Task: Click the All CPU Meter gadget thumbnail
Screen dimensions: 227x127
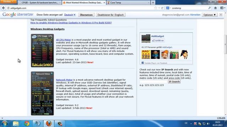Action: coord(42,50)
